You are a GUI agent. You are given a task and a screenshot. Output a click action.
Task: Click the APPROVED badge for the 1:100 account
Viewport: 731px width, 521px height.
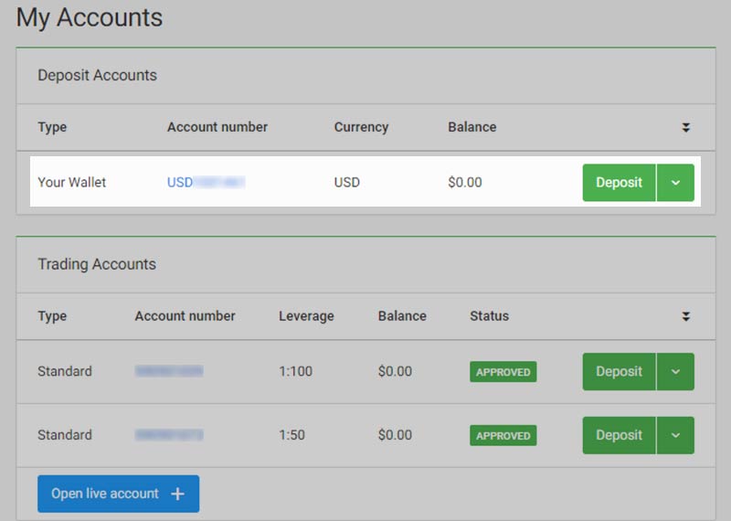click(x=503, y=372)
